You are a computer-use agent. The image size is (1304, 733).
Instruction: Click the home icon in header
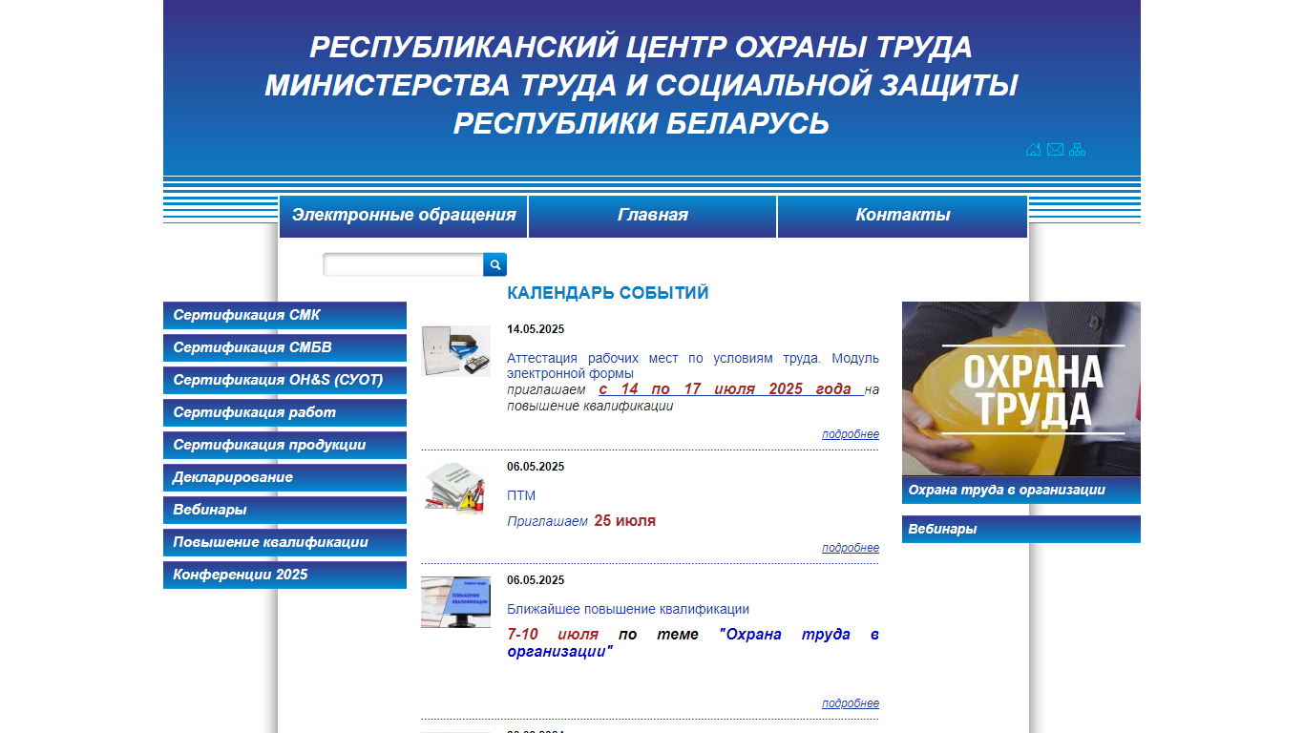coord(1033,150)
